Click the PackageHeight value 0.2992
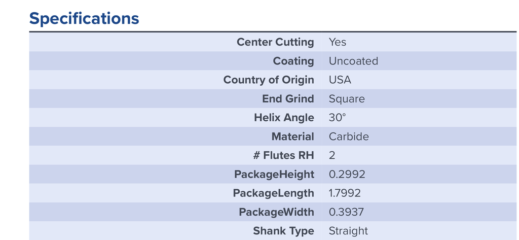This screenshot has width=519, height=240. 347,175
